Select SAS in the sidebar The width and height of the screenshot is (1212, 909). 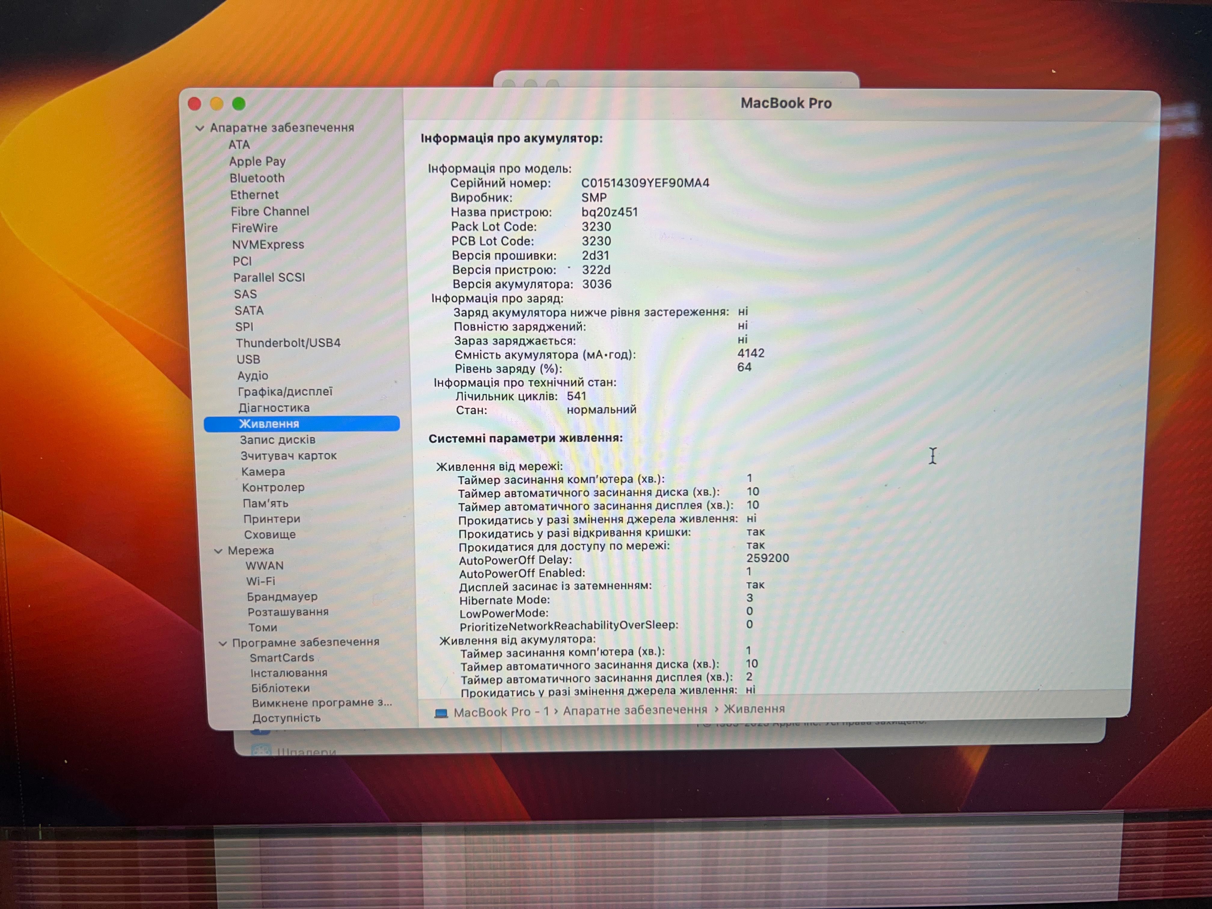click(x=246, y=294)
